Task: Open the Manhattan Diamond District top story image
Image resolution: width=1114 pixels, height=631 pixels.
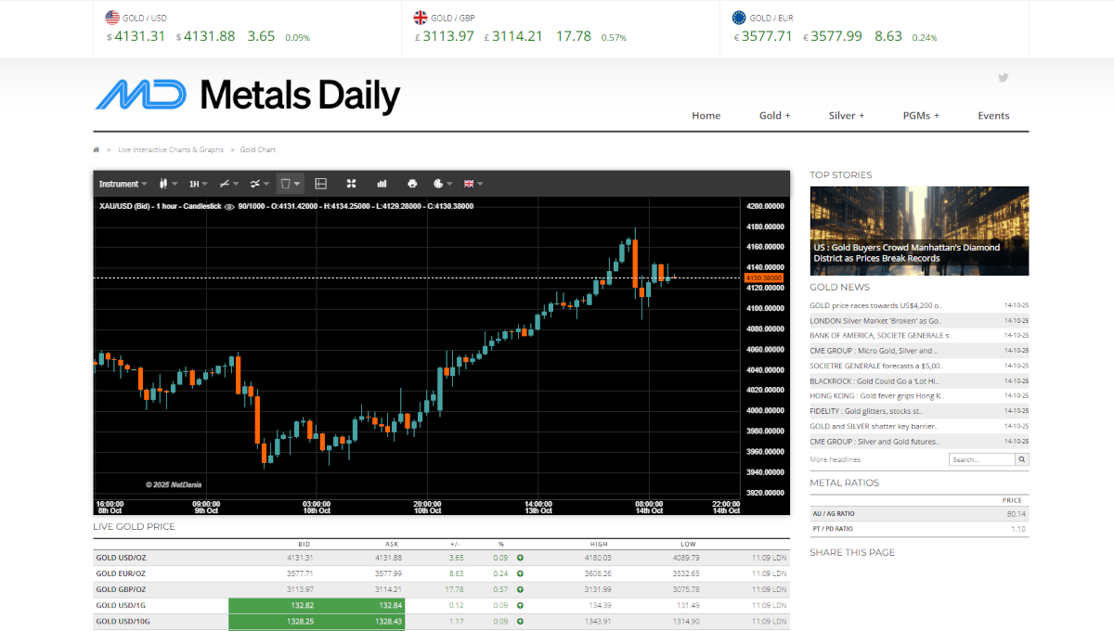Action: (x=919, y=230)
